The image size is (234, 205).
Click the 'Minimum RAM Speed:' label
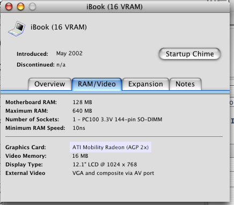coord(35,128)
